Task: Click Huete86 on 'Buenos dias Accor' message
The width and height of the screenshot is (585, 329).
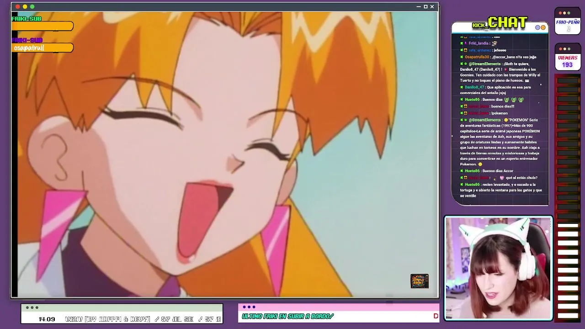Action: (472, 171)
